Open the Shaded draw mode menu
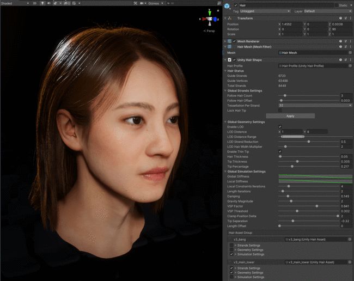Image resolution: width=354 pixels, height=281 pixels. [14, 3]
